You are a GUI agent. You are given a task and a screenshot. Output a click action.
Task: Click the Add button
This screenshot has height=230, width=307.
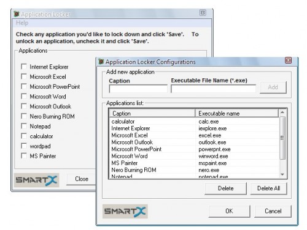pyautogui.click(x=273, y=87)
